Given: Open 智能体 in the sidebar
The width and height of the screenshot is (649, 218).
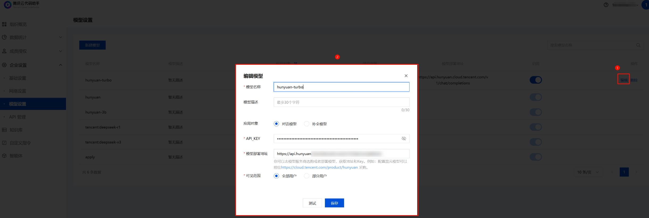Looking at the screenshot, I should coord(16,156).
